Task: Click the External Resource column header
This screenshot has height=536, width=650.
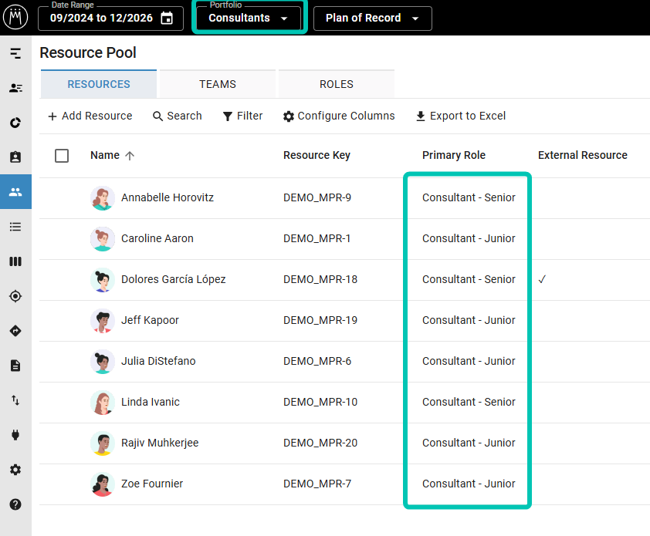Action: pos(582,155)
